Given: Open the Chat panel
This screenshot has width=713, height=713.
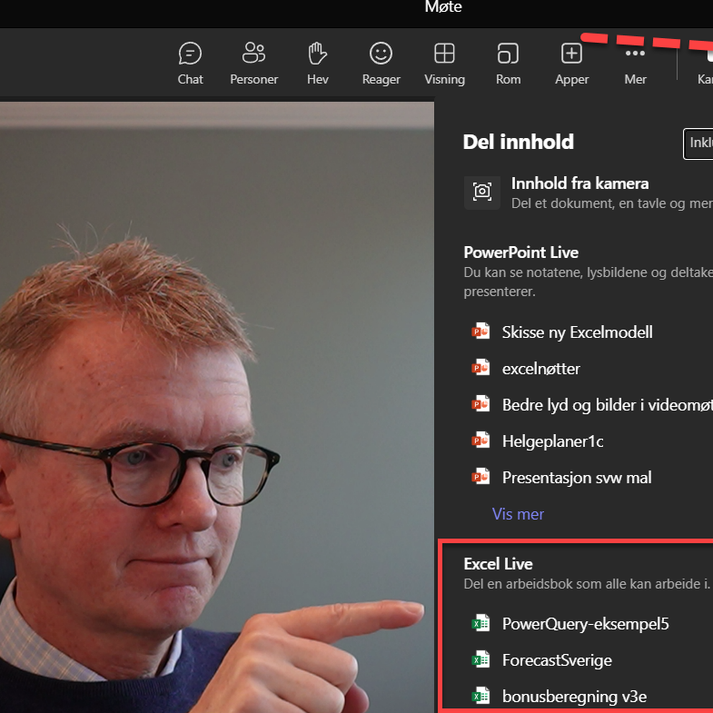Looking at the screenshot, I should pyautogui.click(x=190, y=64).
